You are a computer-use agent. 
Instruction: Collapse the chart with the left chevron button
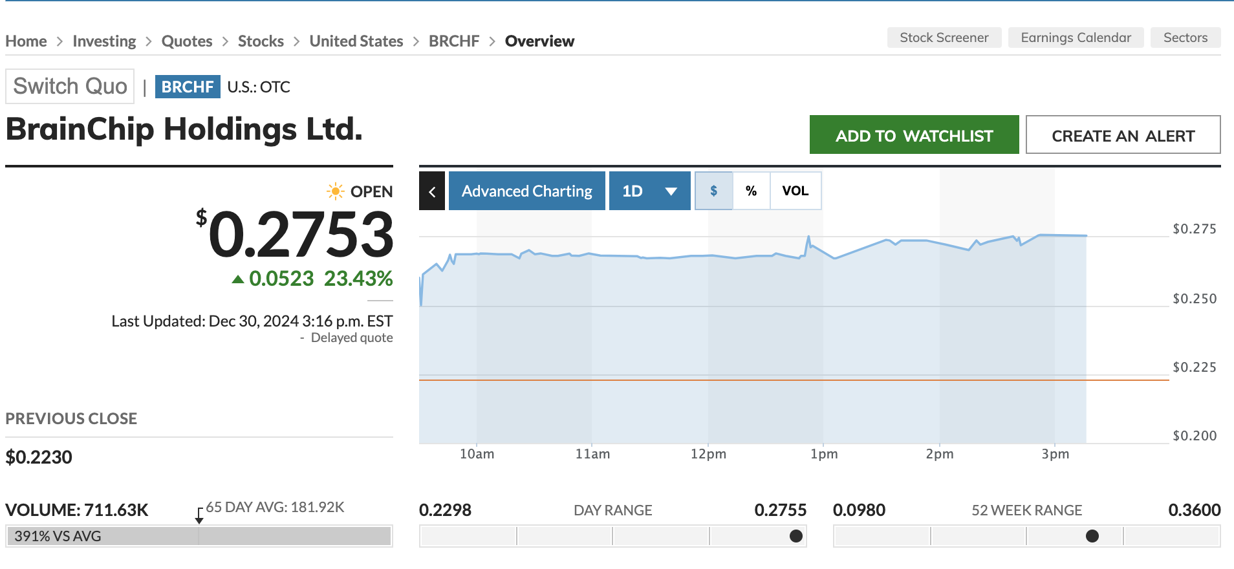432,191
